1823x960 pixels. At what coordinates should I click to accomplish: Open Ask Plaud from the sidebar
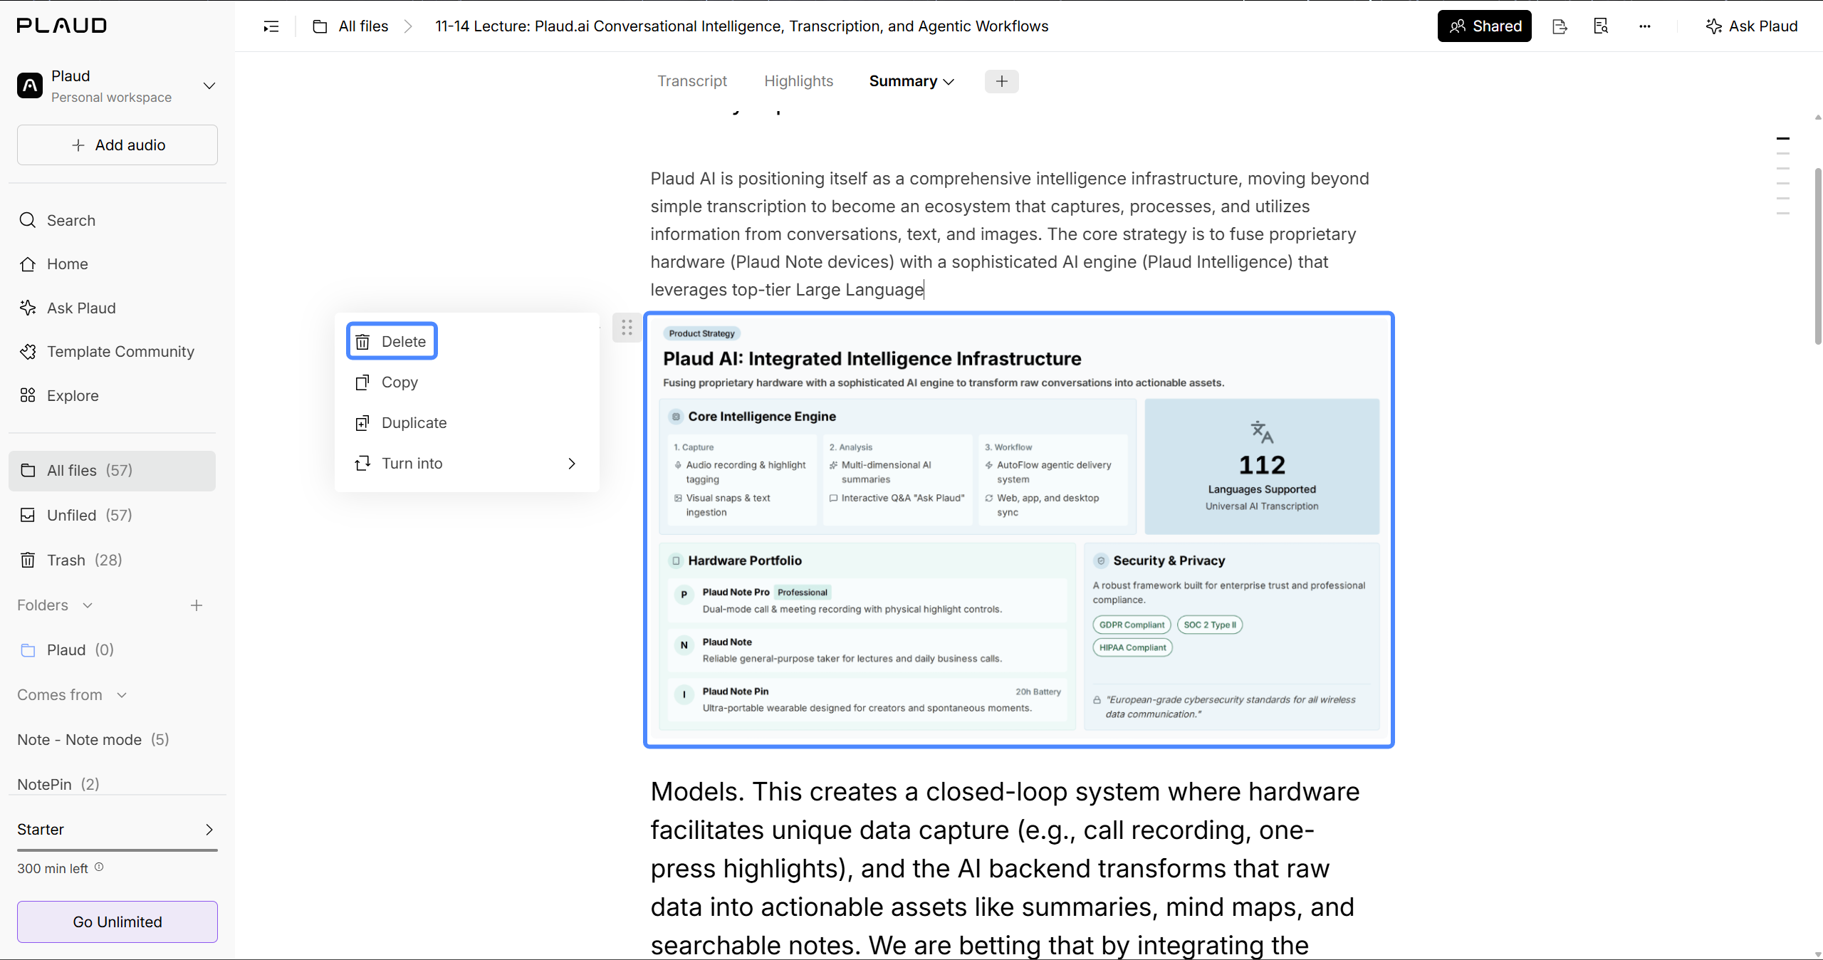tap(68, 308)
